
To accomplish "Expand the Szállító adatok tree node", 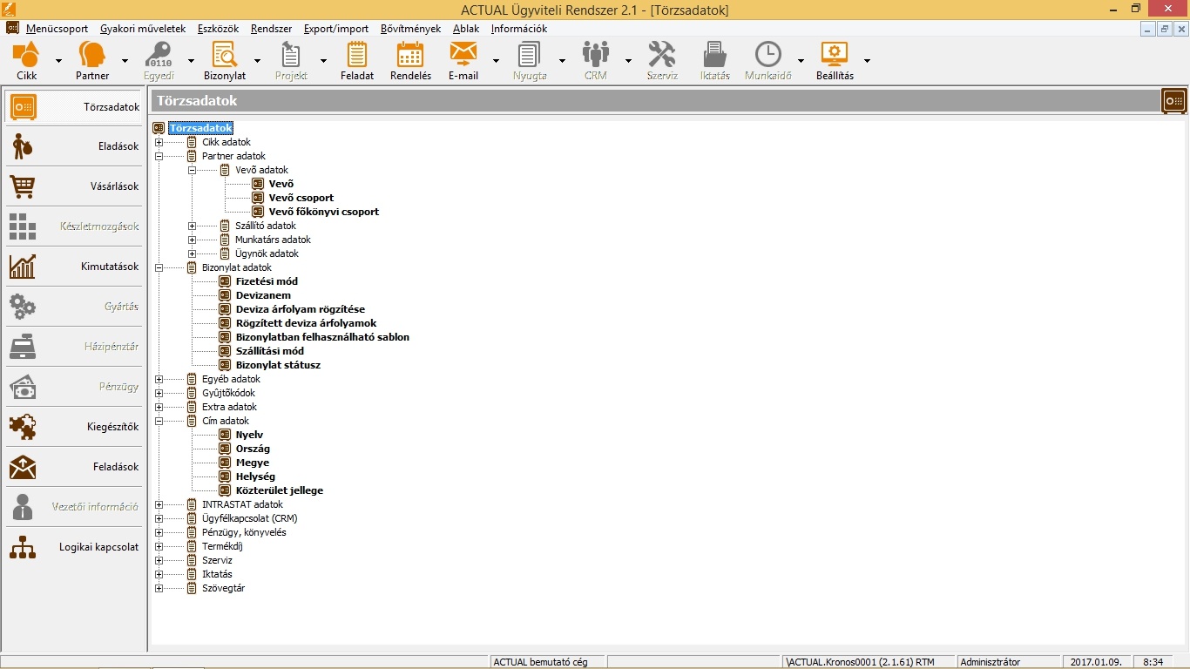I will (x=193, y=226).
